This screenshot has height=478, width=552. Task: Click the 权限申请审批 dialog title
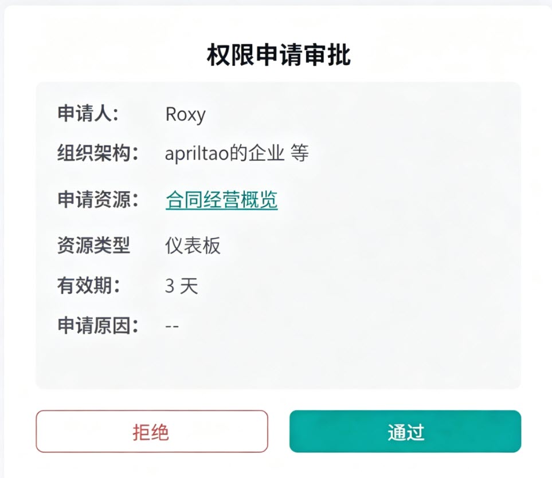pyautogui.click(x=279, y=55)
